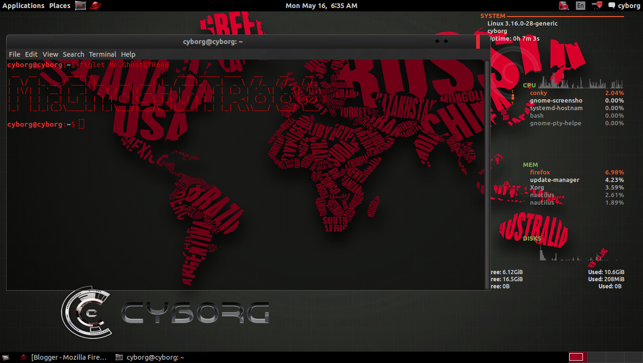643x363 pixels.
Task: Launch the red planet web browser from the top panel
Action: coord(95,6)
